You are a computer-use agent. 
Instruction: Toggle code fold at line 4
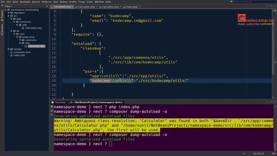60,11
